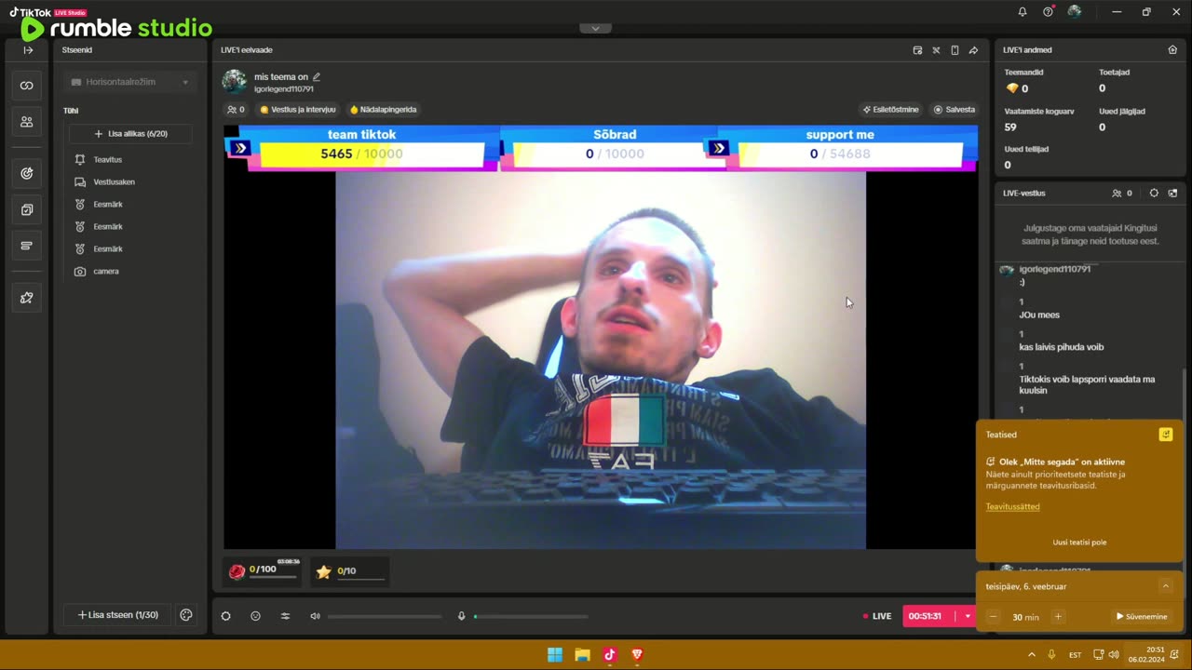Decrease focus minutes with minus button

coord(993,617)
